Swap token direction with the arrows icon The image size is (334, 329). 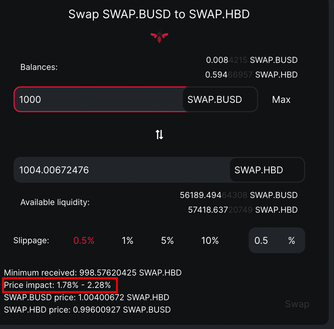[159, 135]
